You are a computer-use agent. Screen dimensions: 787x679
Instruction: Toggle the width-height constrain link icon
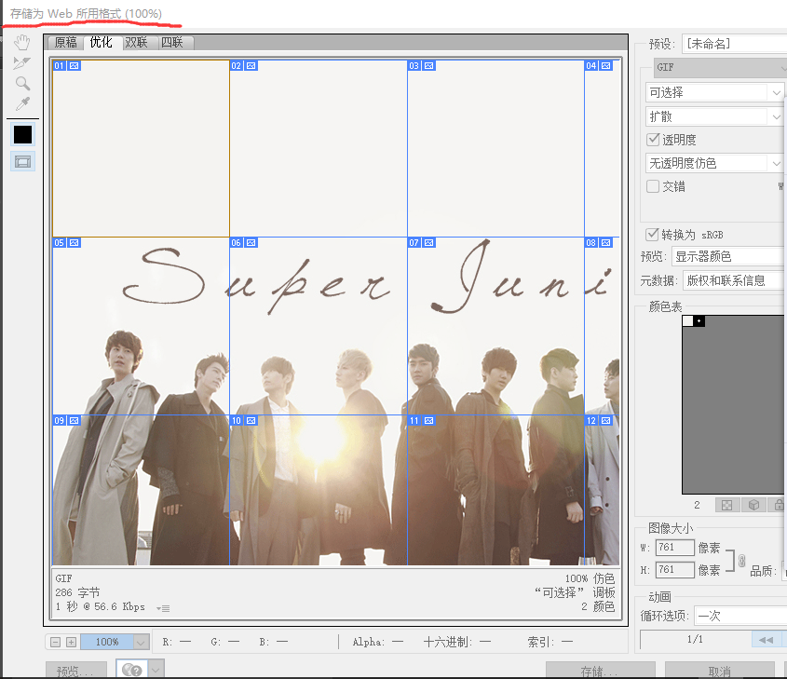click(x=741, y=561)
